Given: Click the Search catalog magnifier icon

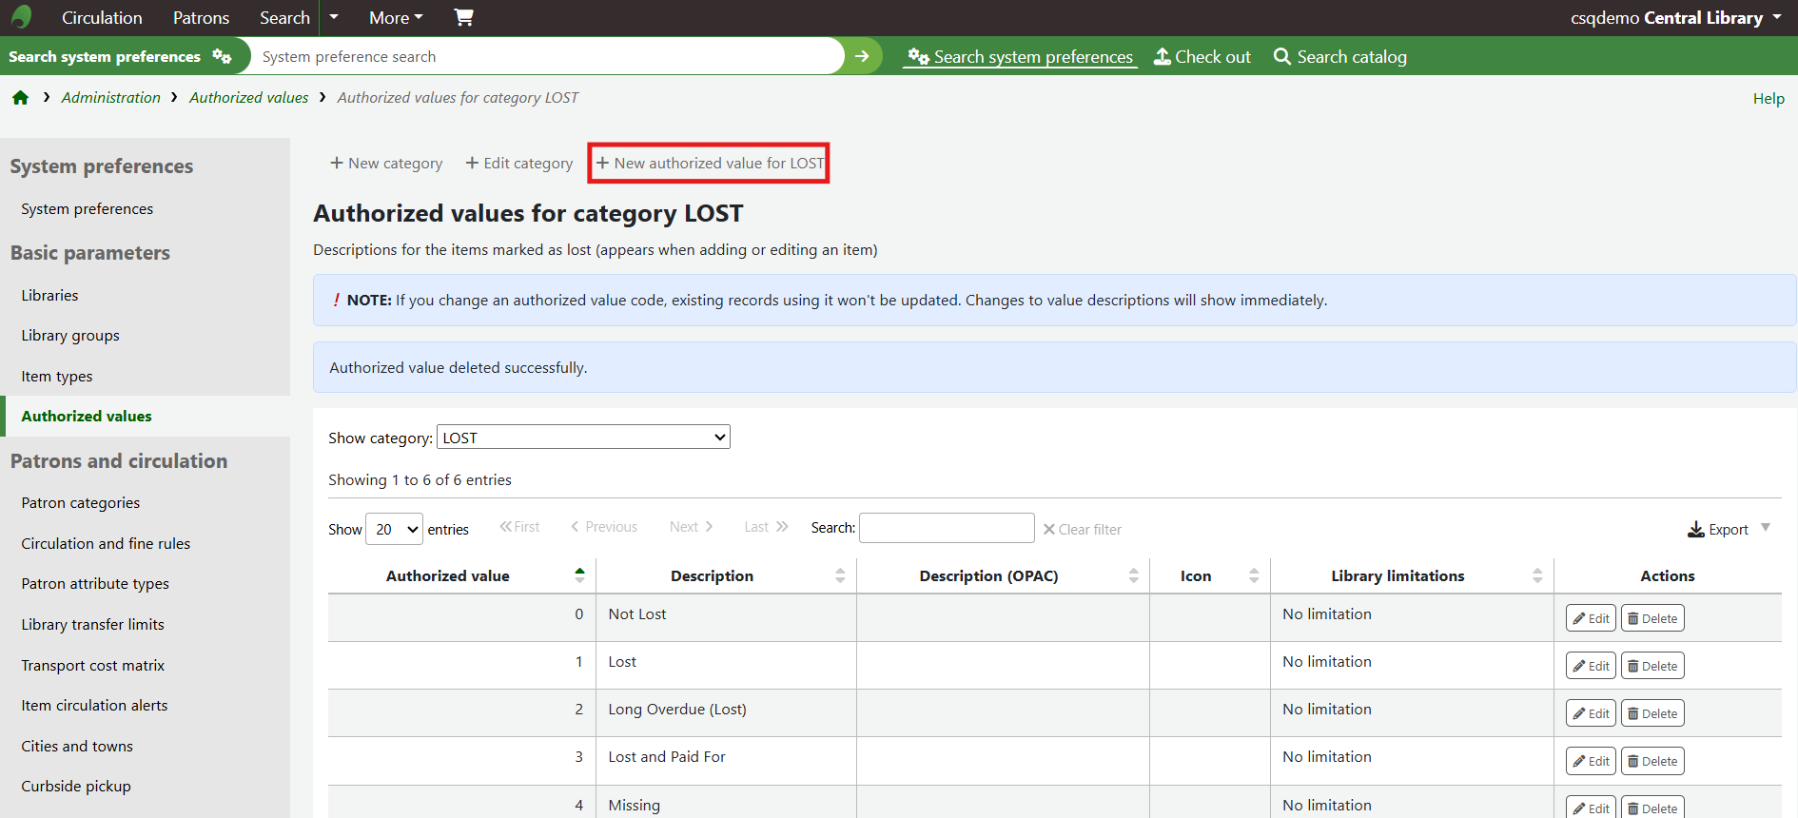Looking at the screenshot, I should click(1281, 57).
